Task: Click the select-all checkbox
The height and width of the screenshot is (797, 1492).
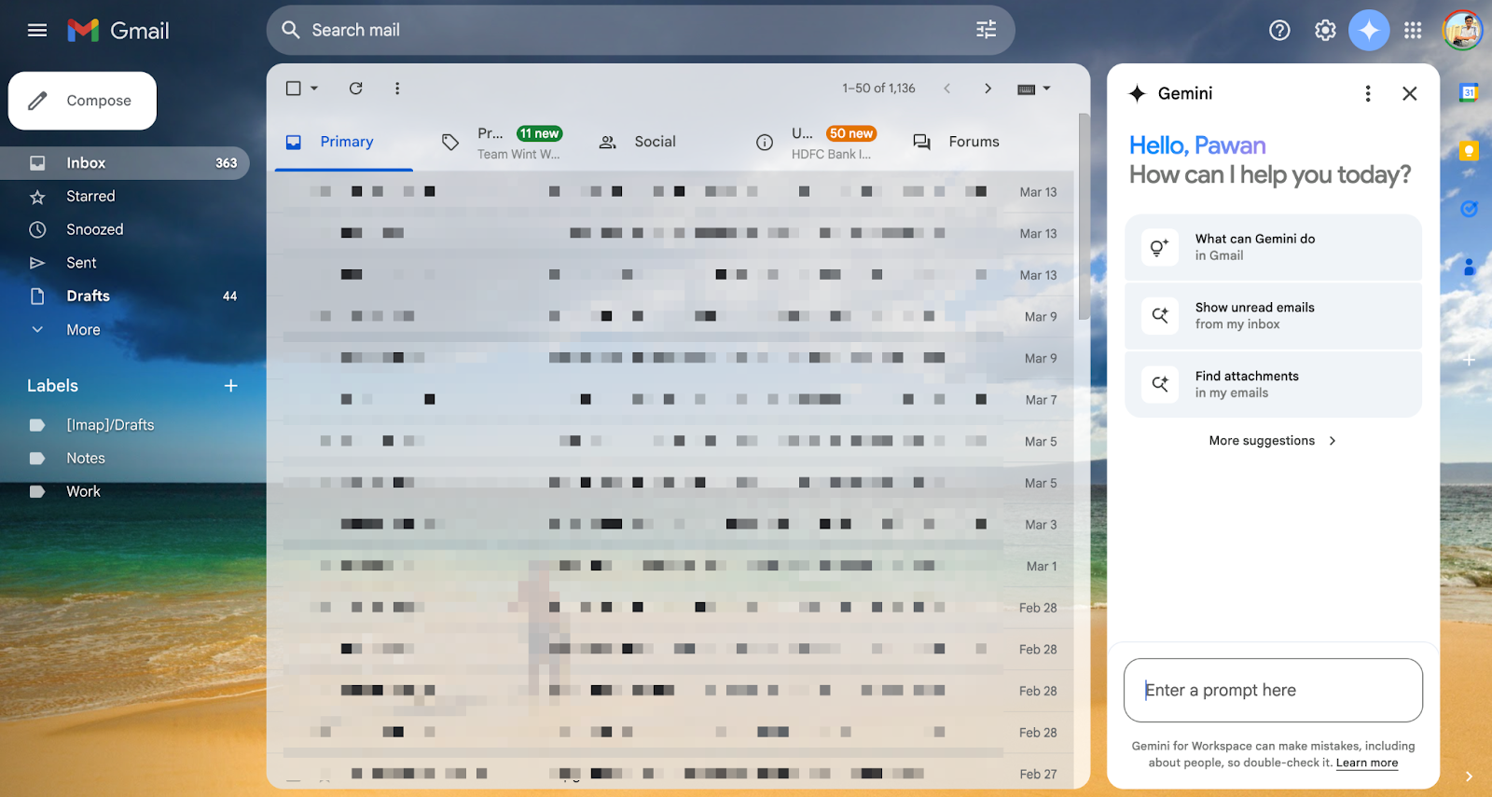Action: click(294, 89)
